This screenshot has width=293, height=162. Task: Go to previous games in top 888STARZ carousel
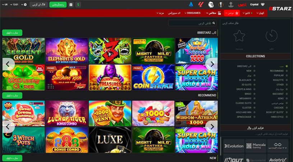[8, 64]
